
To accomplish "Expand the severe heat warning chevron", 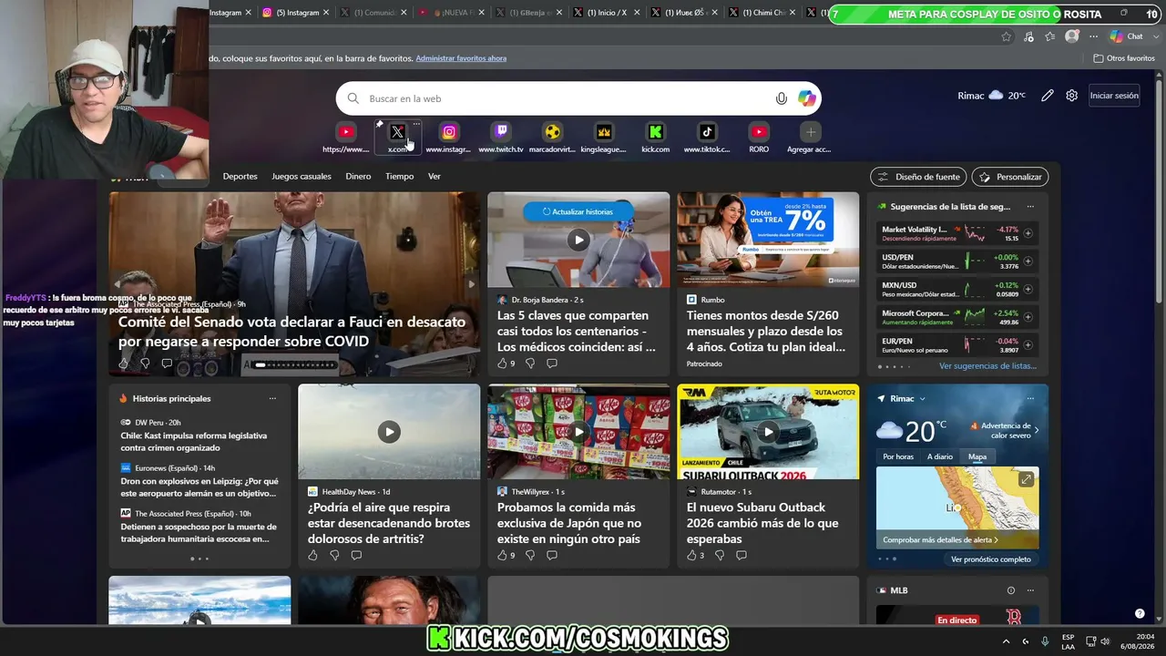I will (x=1036, y=430).
